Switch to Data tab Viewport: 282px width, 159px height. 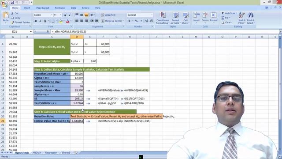coord(74,8)
